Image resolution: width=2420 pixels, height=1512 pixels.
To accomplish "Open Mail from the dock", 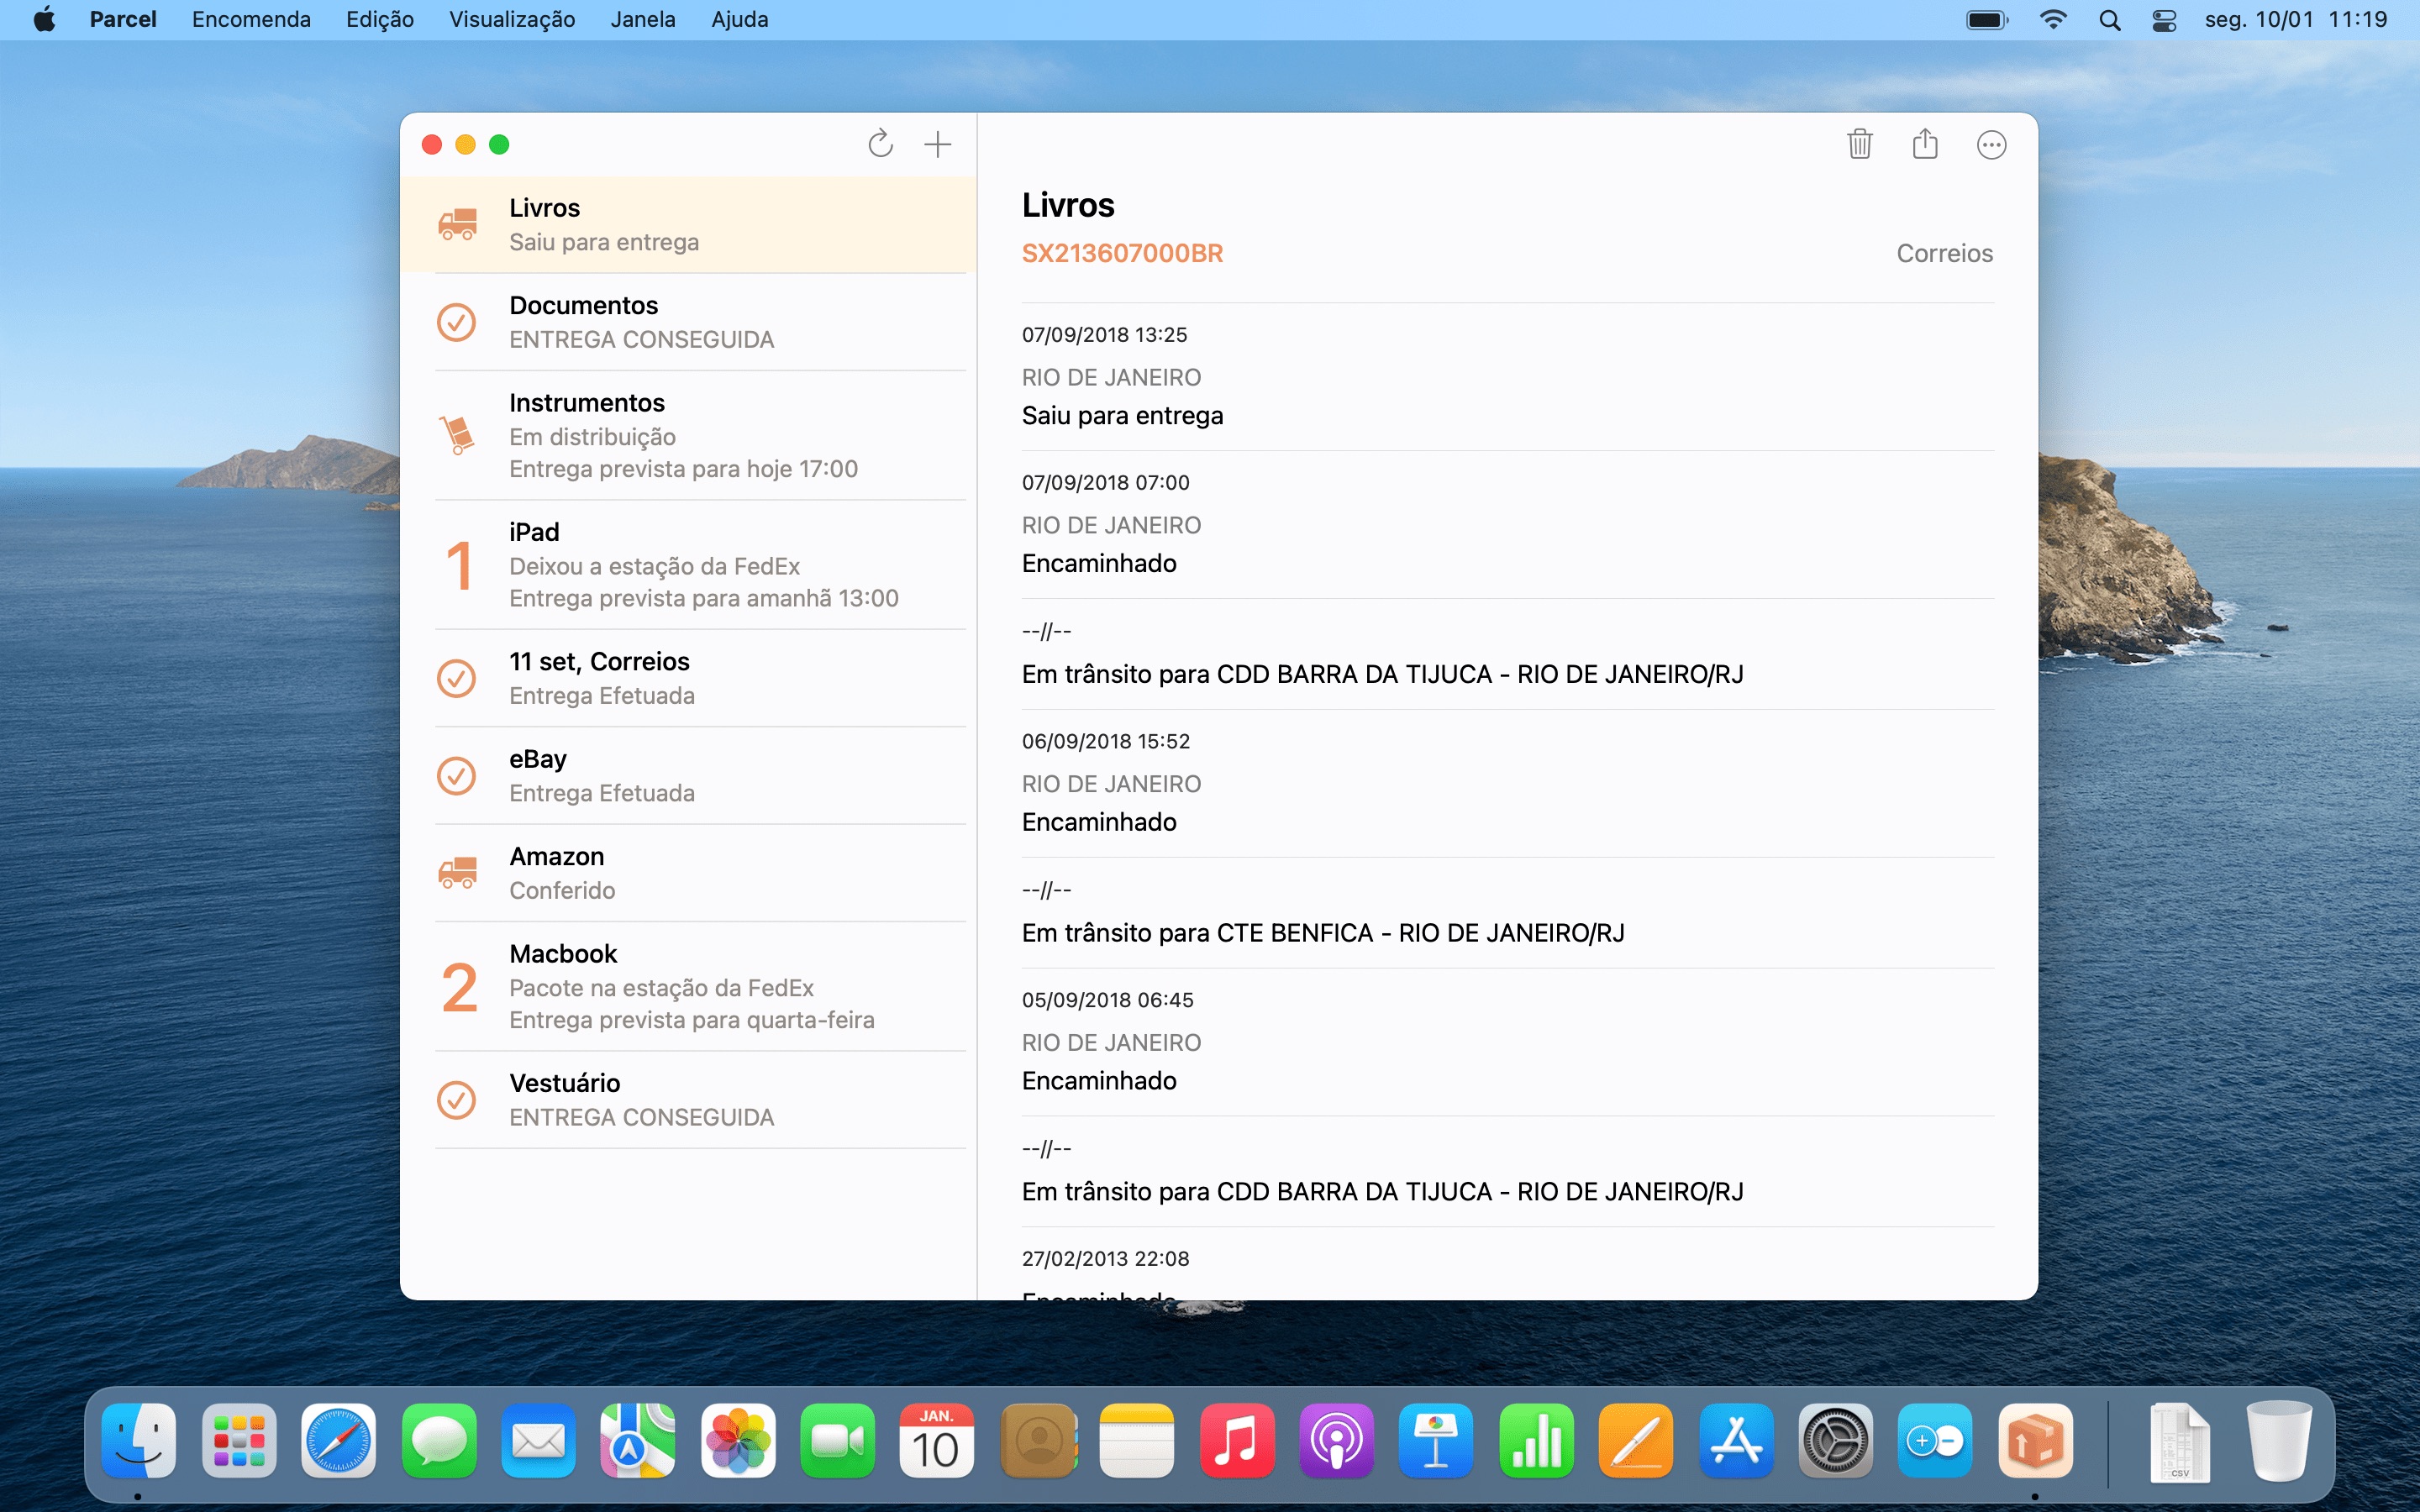I will [x=538, y=1441].
